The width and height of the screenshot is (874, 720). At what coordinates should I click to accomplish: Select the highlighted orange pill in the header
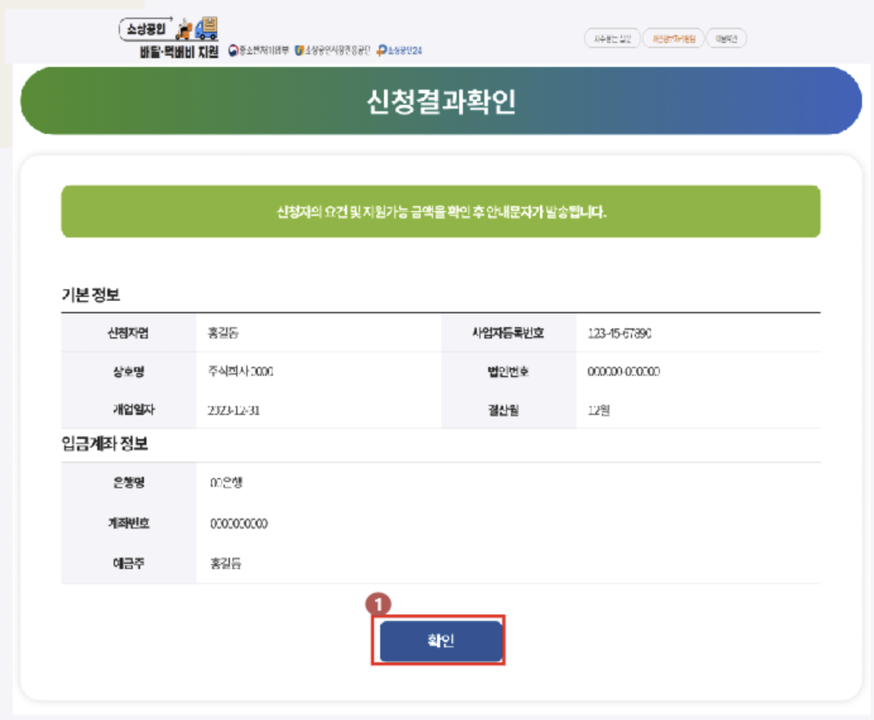pyautogui.click(x=673, y=39)
